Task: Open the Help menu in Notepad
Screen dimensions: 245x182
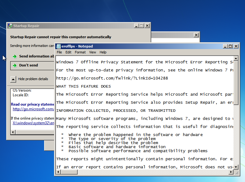Action: click(x=103, y=52)
